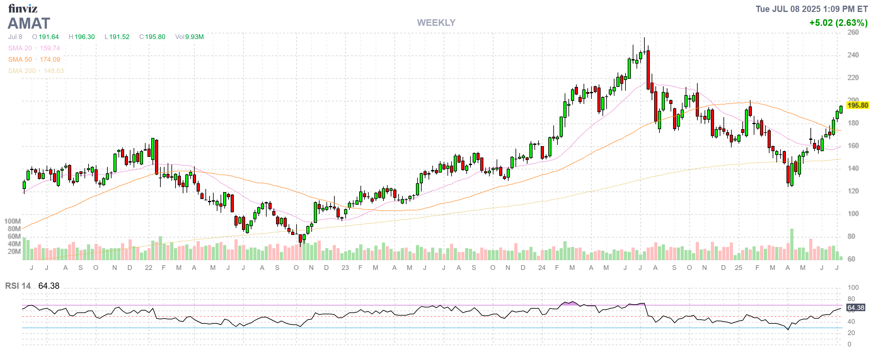Click the AMAT ticker symbol title
The width and height of the screenshot is (876, 354).
click(x=29, y=23)
